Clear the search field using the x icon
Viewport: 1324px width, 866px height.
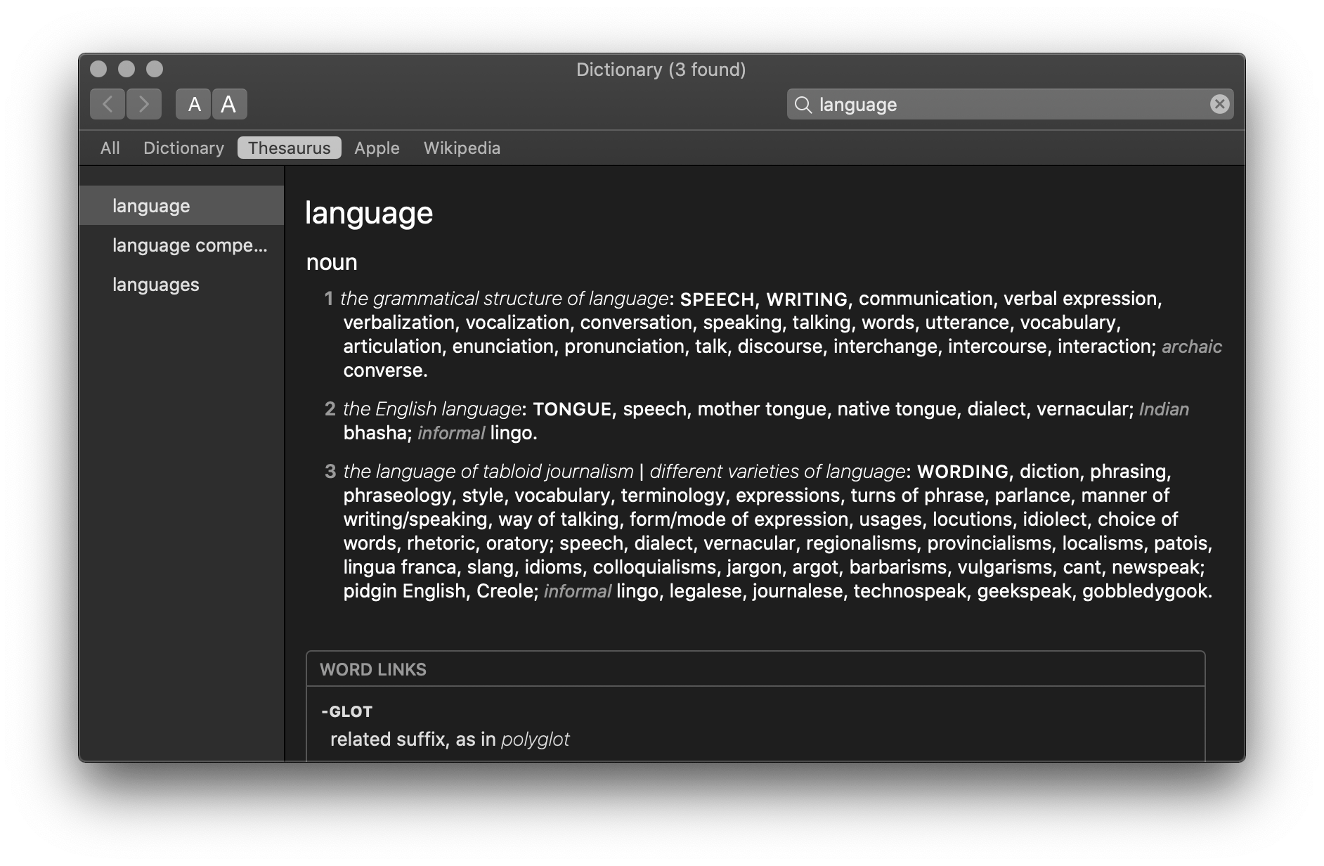coord(1221,104)
